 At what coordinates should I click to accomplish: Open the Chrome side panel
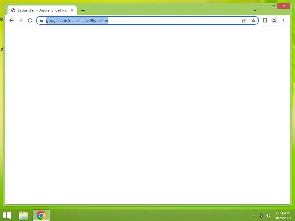pos(265,20)
